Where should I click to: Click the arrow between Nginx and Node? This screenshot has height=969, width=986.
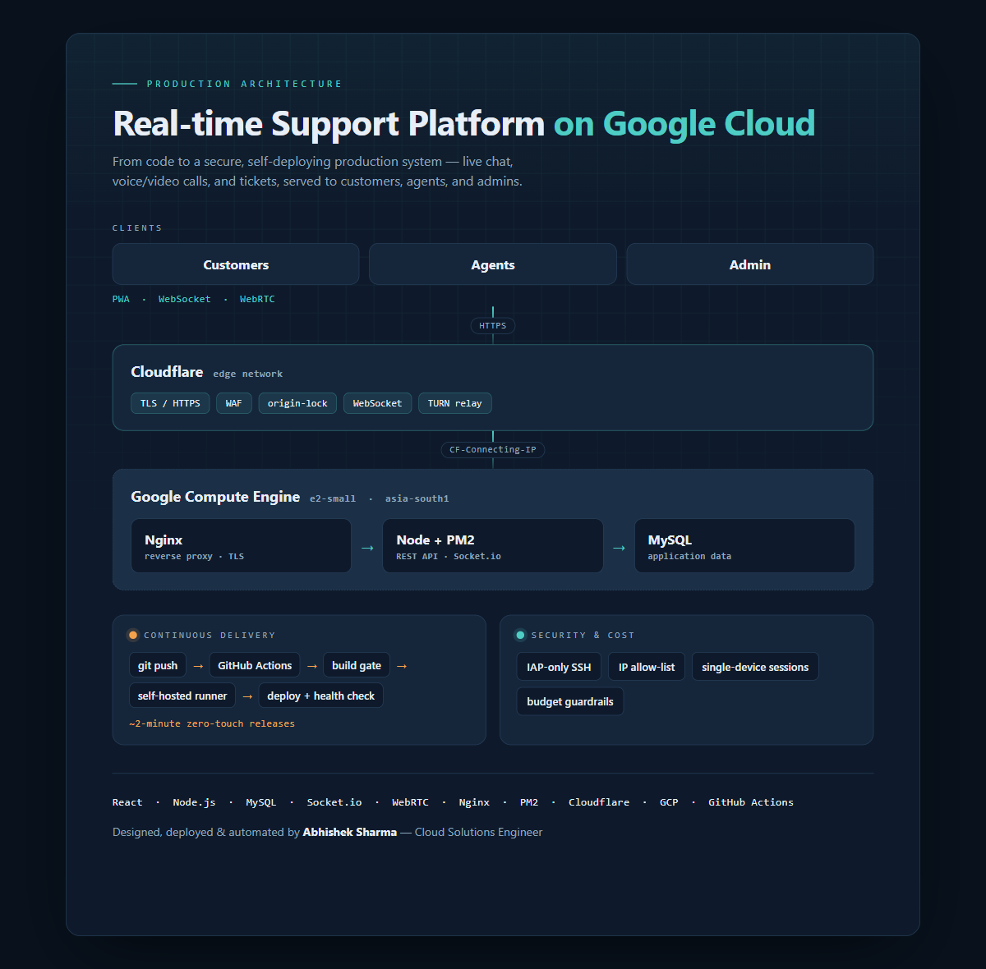point(367,548)
